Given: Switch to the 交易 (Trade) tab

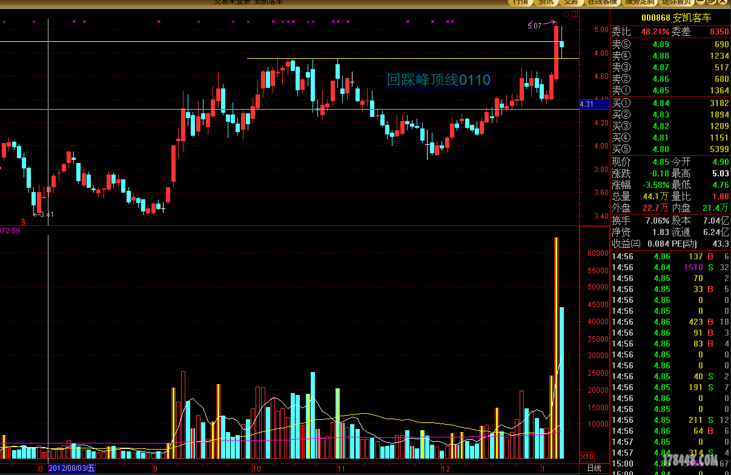Looking at the screenshot, I should coord(571,2).
